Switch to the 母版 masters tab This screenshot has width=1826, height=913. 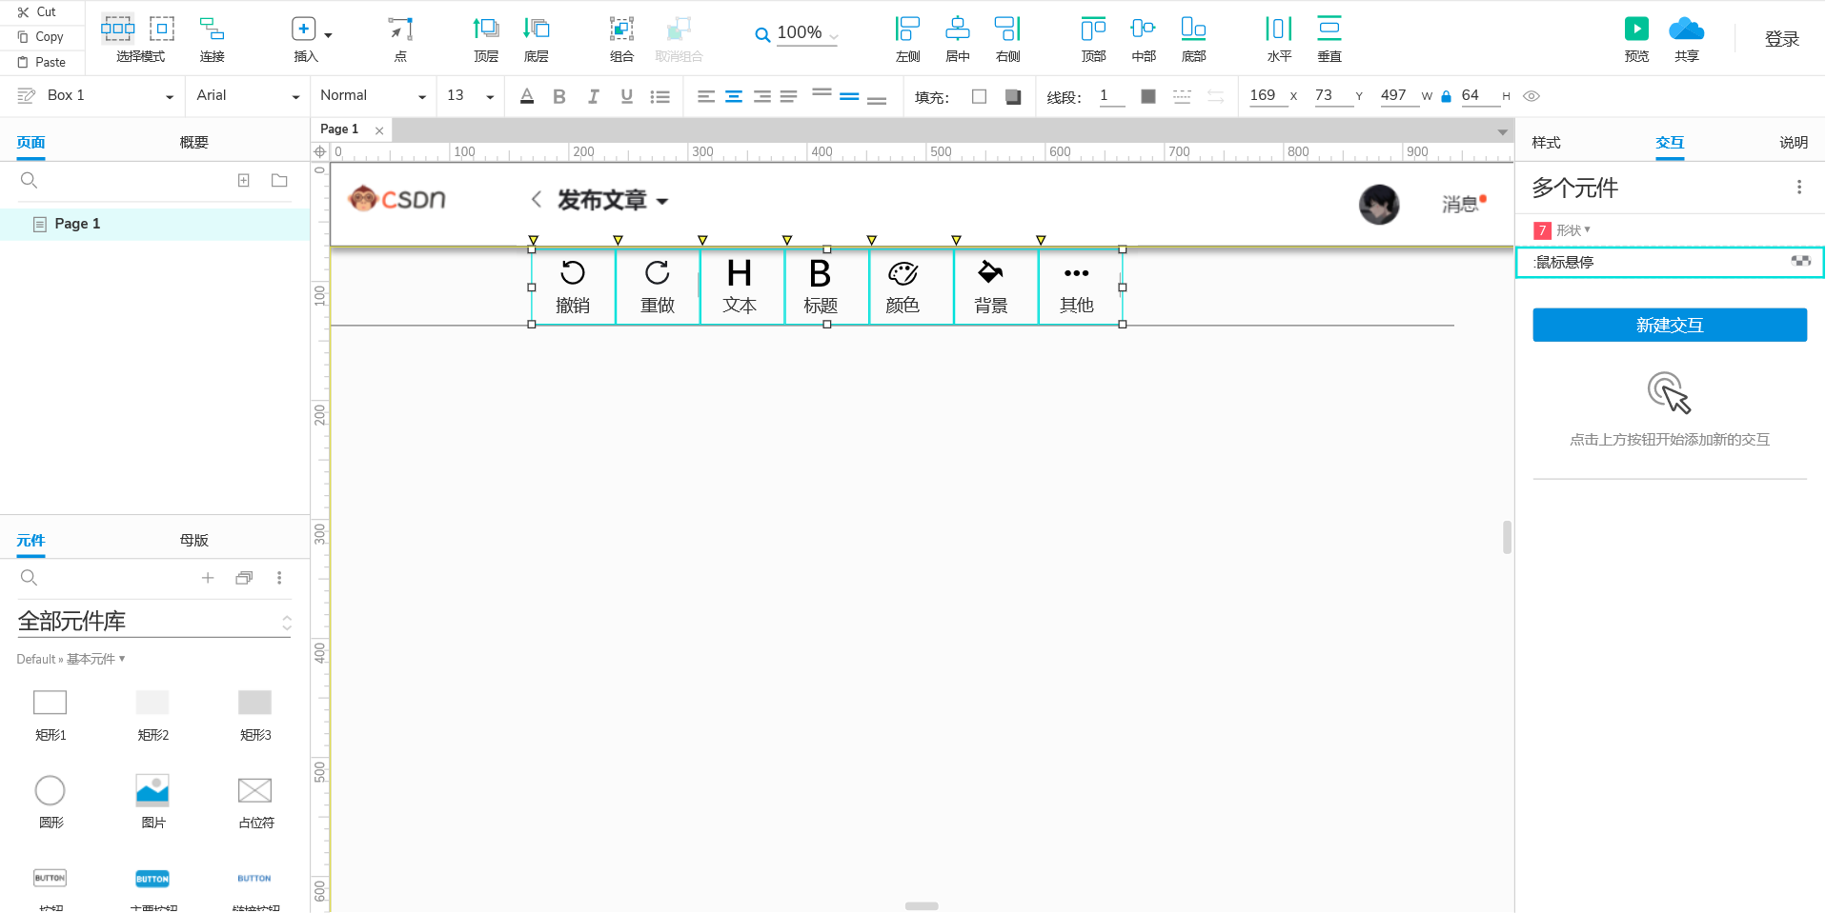(x=193, y=541)
